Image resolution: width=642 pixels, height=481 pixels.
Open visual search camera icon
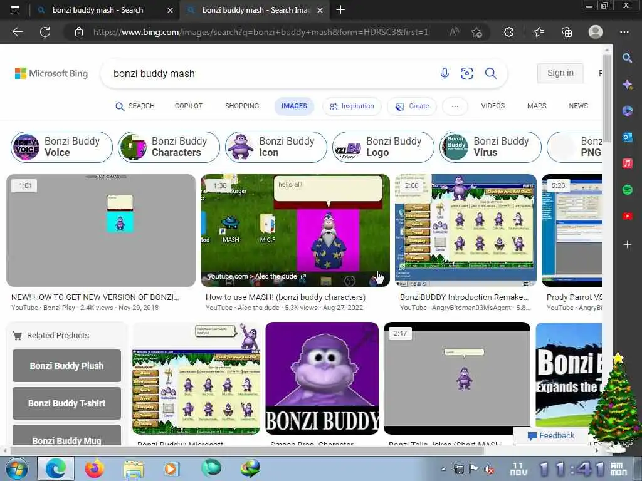click(466, 73)
